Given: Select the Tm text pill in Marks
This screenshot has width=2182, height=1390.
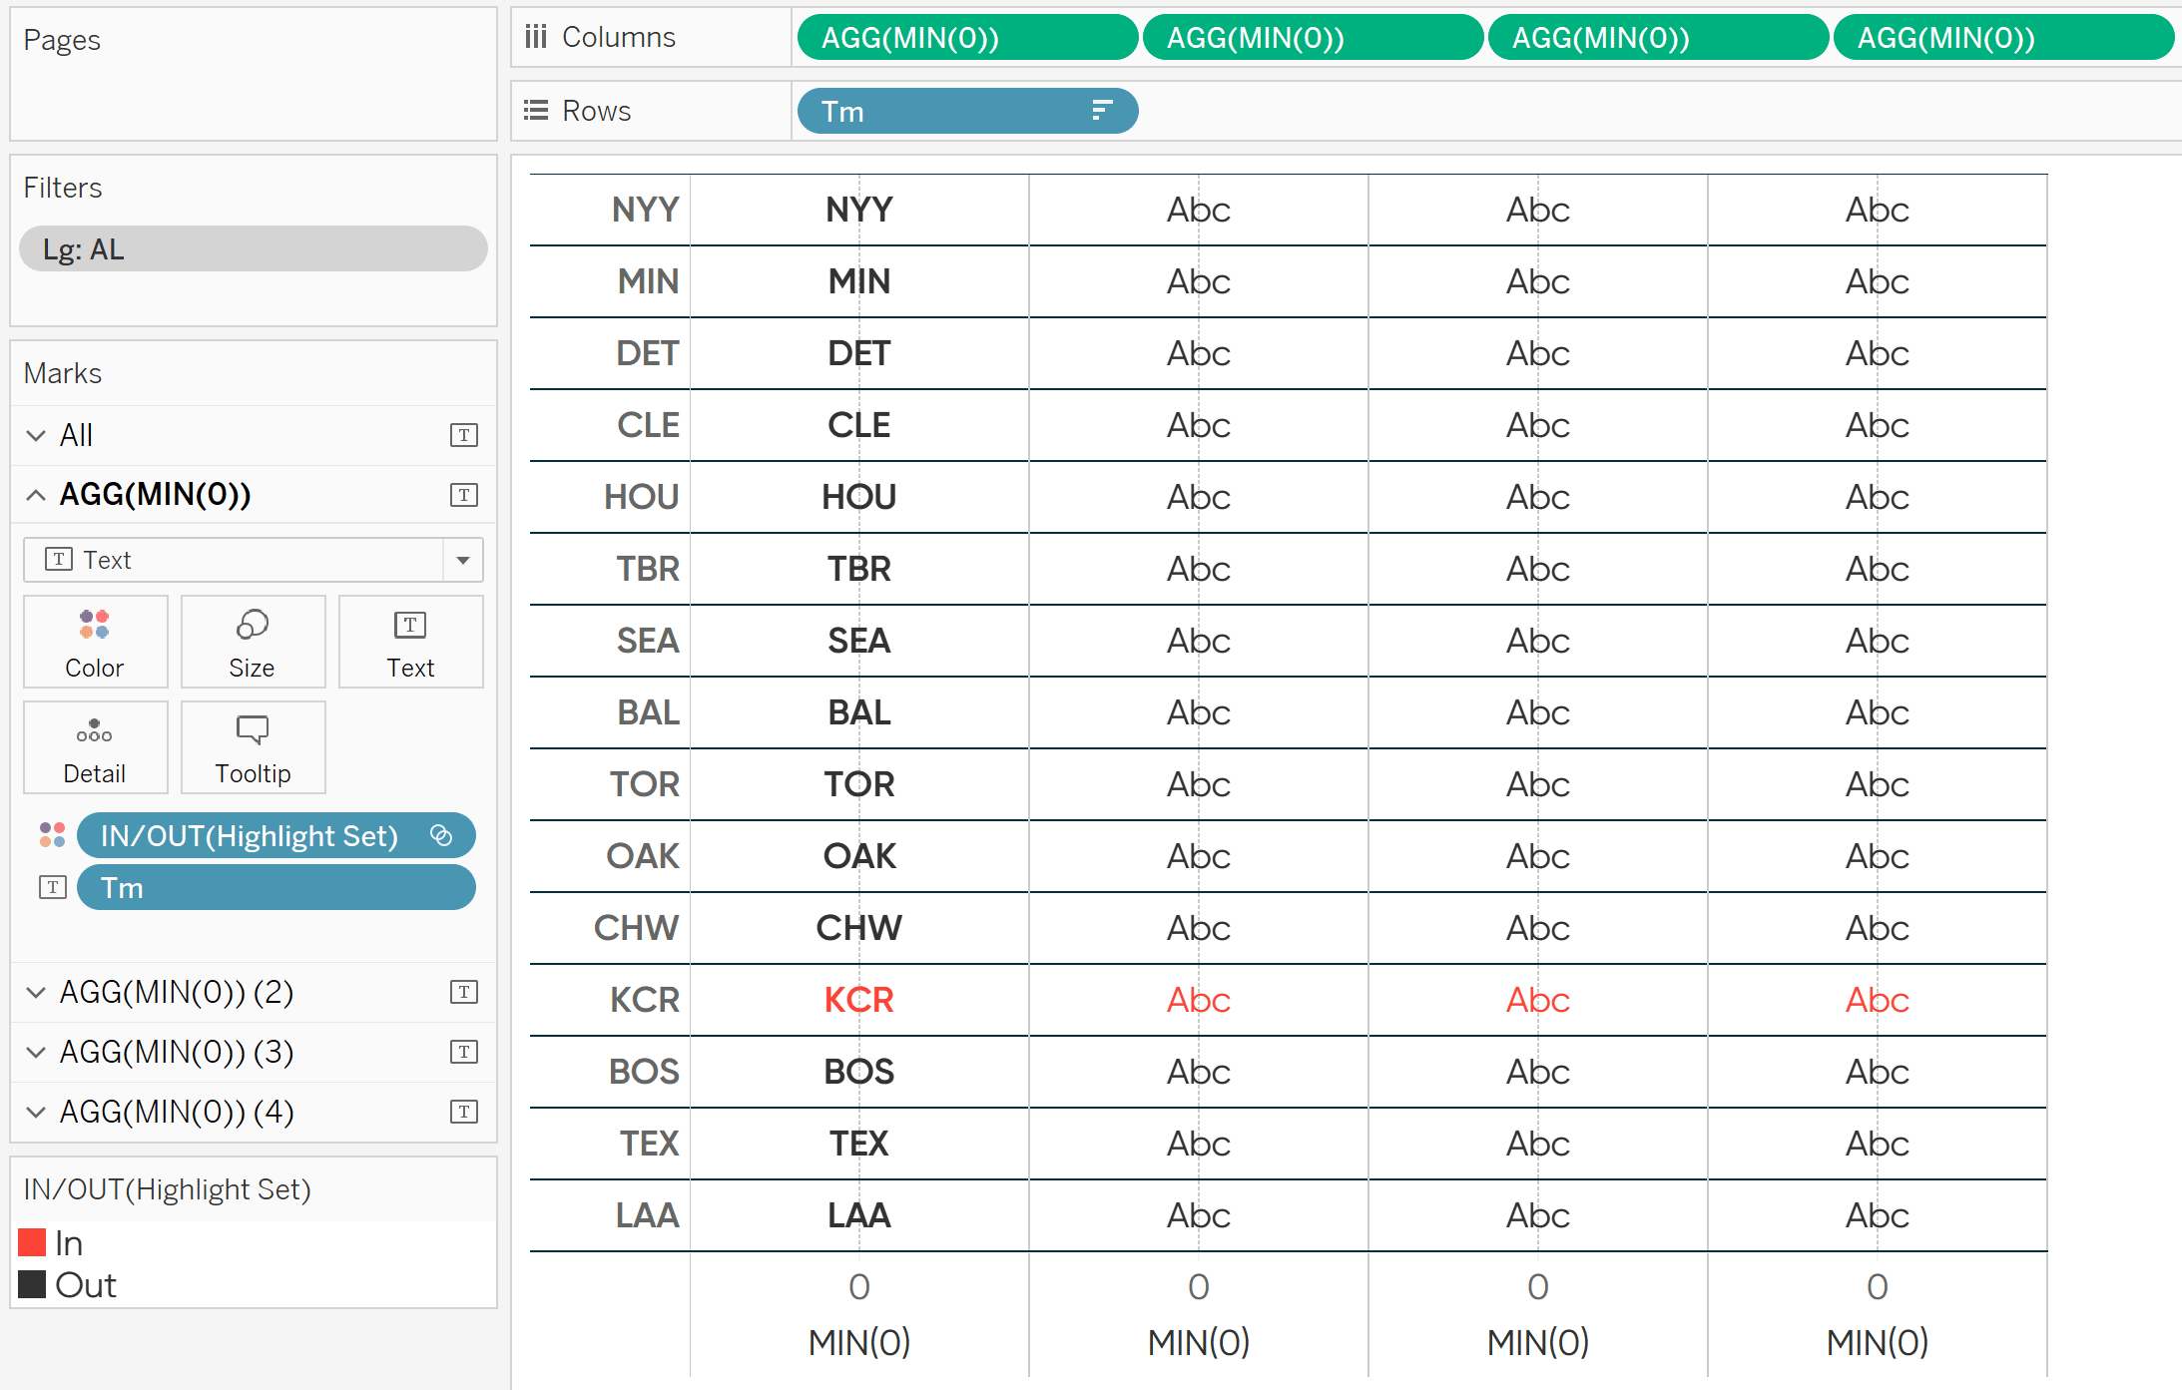Looking at the screenshot, I should pos(275,887).
